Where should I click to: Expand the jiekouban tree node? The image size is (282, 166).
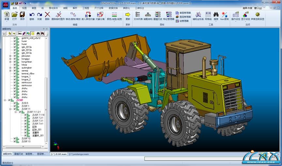[x=10, y=56]
